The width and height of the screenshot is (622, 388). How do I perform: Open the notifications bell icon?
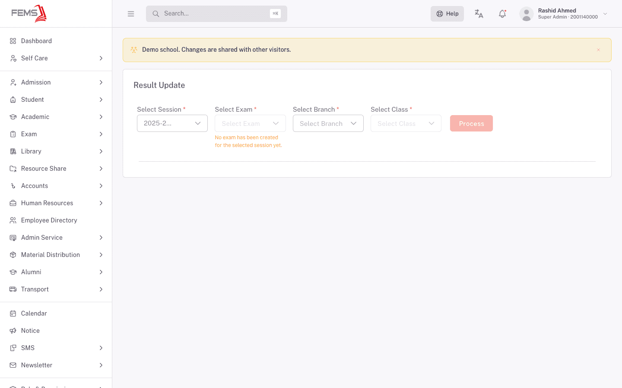pos(502,14)
